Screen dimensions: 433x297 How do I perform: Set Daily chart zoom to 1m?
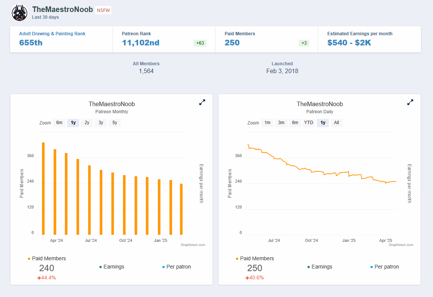267,123
